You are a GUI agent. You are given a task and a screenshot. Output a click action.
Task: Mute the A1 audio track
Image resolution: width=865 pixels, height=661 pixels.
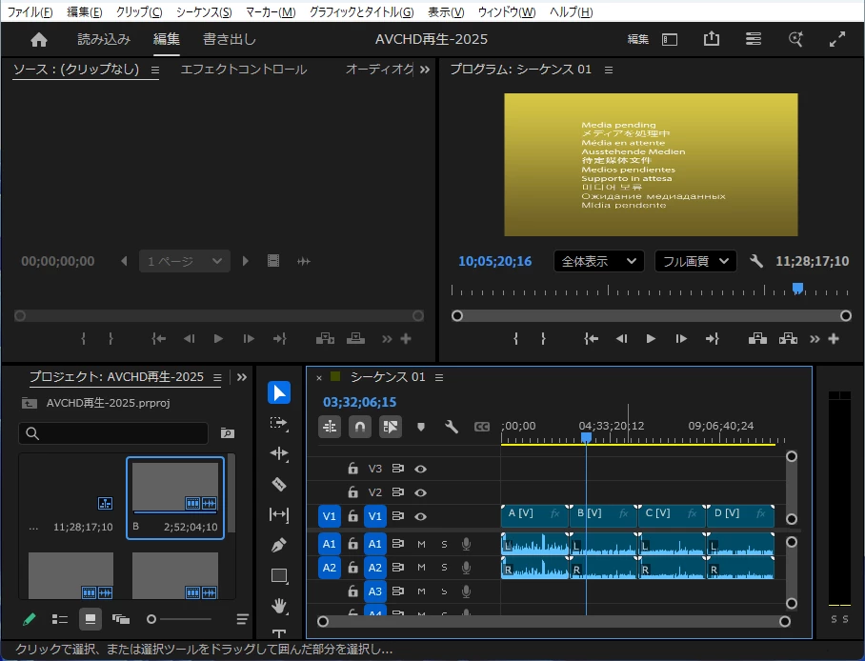(x=421, y=544)
